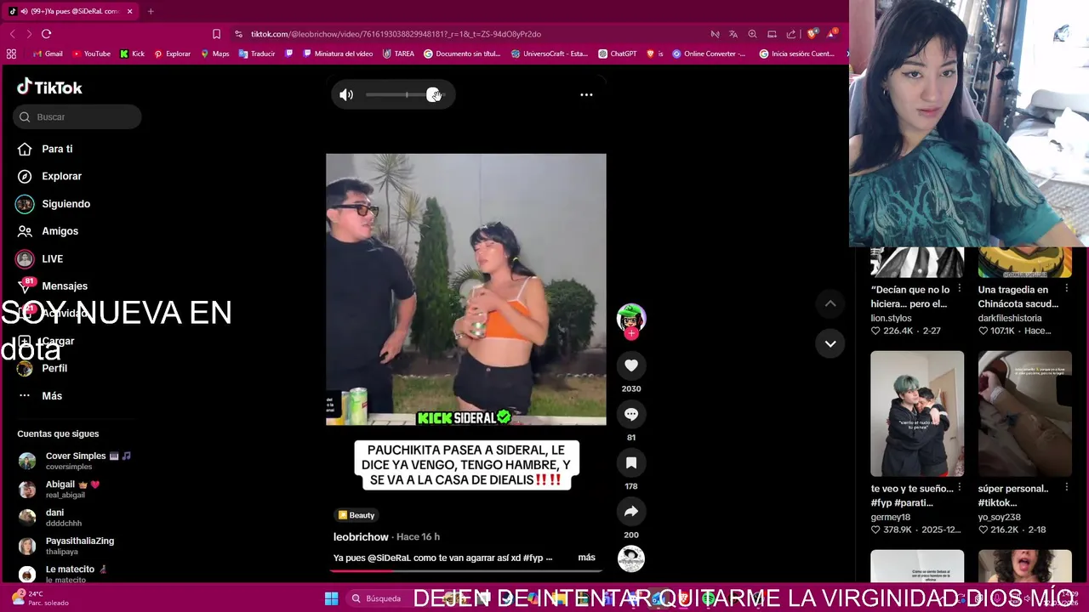Bookmark page icon in address bar
This screenshot has width=1089, height=612.
(x=216, y=34)
